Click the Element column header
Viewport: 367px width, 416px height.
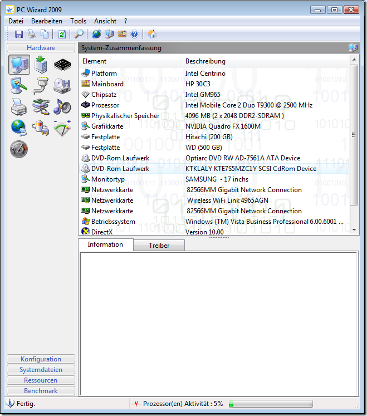(x=130, y=61)
